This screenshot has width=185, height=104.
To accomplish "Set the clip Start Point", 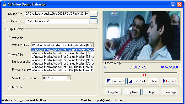I will point(115,81).
